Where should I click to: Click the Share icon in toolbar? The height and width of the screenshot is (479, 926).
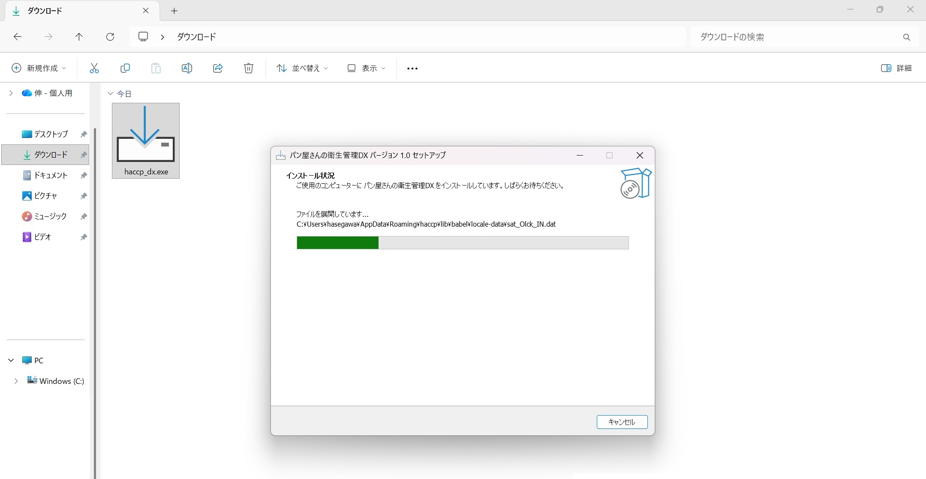click(x=218, y=68)
